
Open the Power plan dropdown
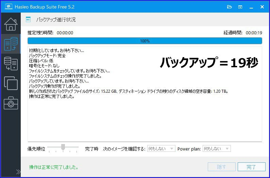[217, 148]
